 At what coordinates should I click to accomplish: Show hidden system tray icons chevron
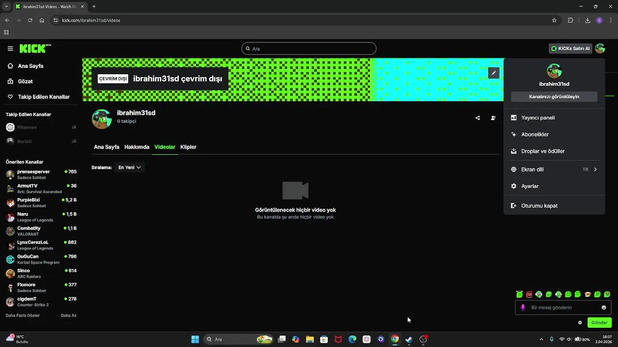[541, 339]
